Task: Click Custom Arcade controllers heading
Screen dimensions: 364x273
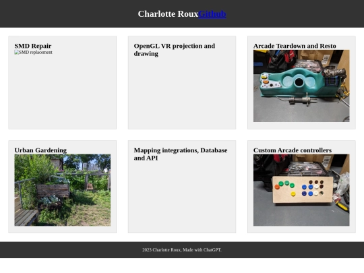Action: pos(293,150)
